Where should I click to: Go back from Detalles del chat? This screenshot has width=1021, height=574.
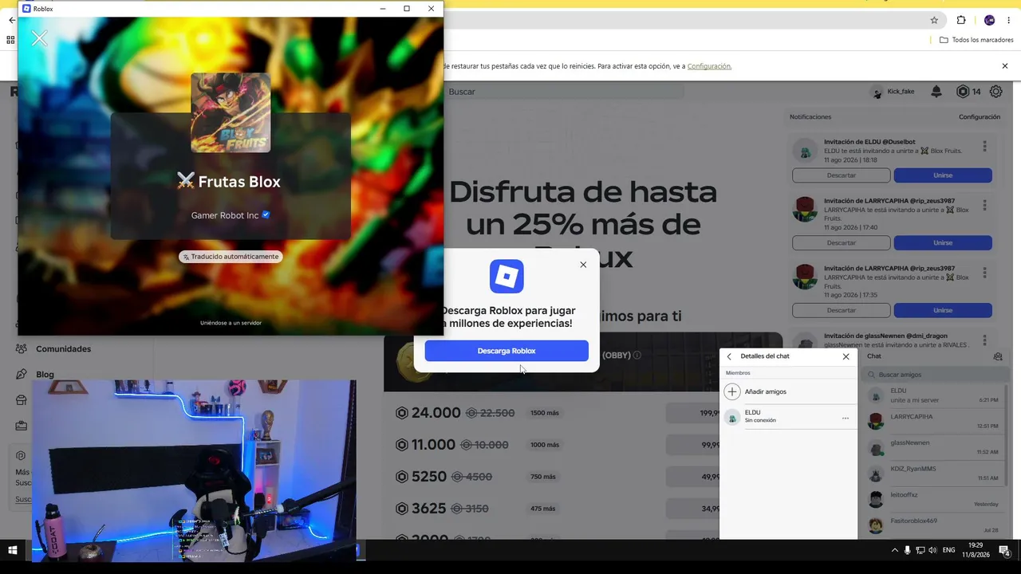[729, 356]
